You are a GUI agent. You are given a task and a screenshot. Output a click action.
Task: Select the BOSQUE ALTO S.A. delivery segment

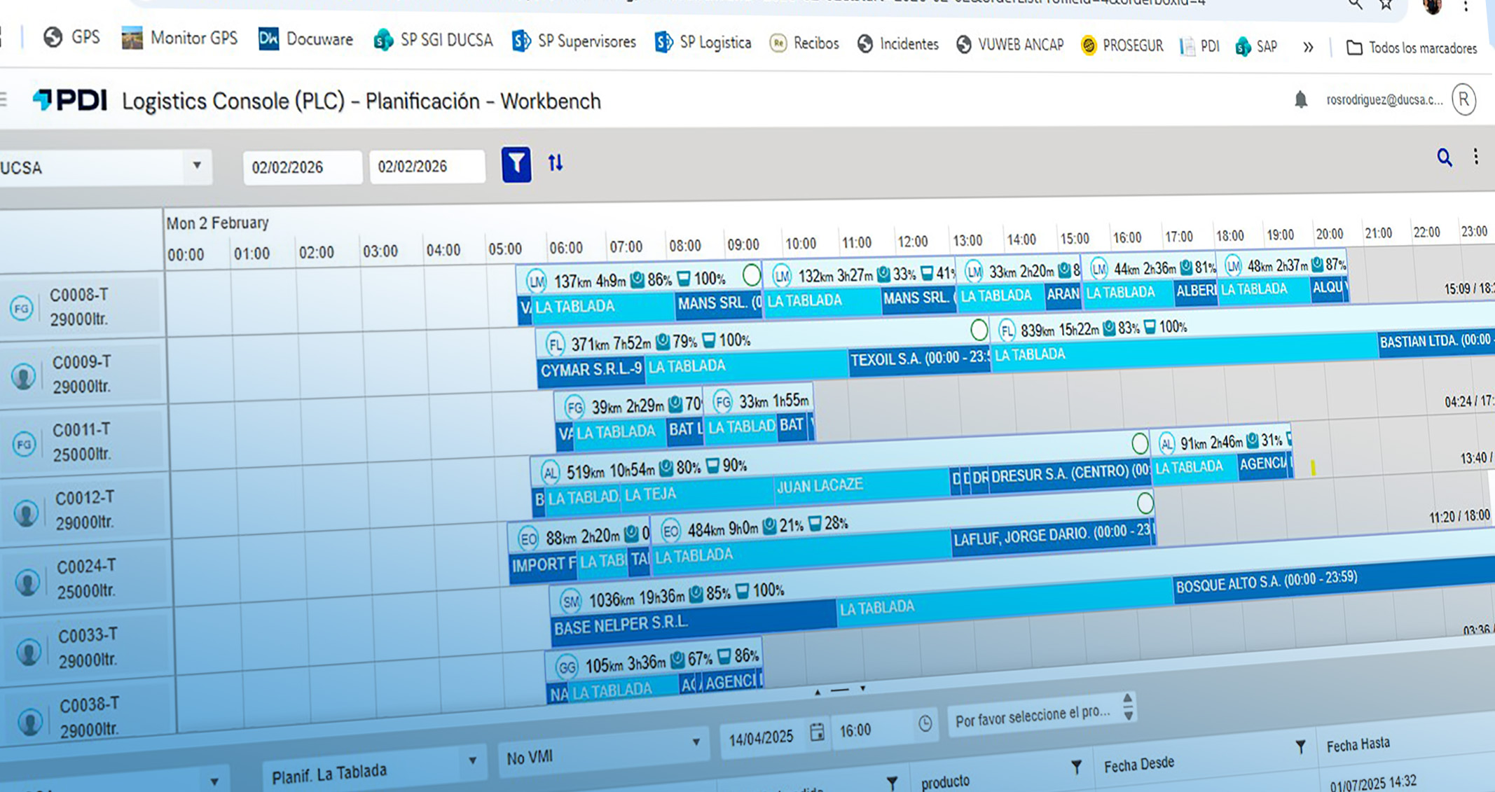click(x=1334, y=581)
